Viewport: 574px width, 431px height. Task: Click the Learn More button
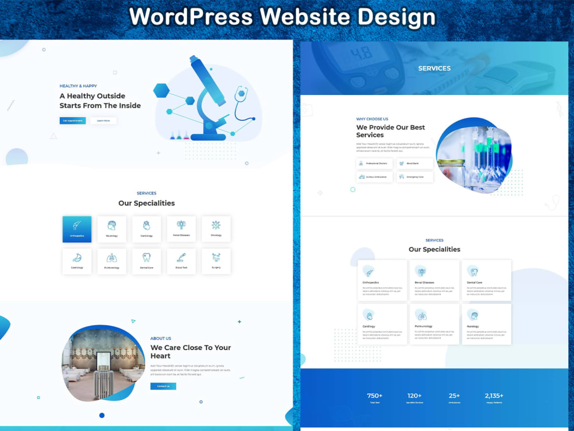[x=103, y=120]
